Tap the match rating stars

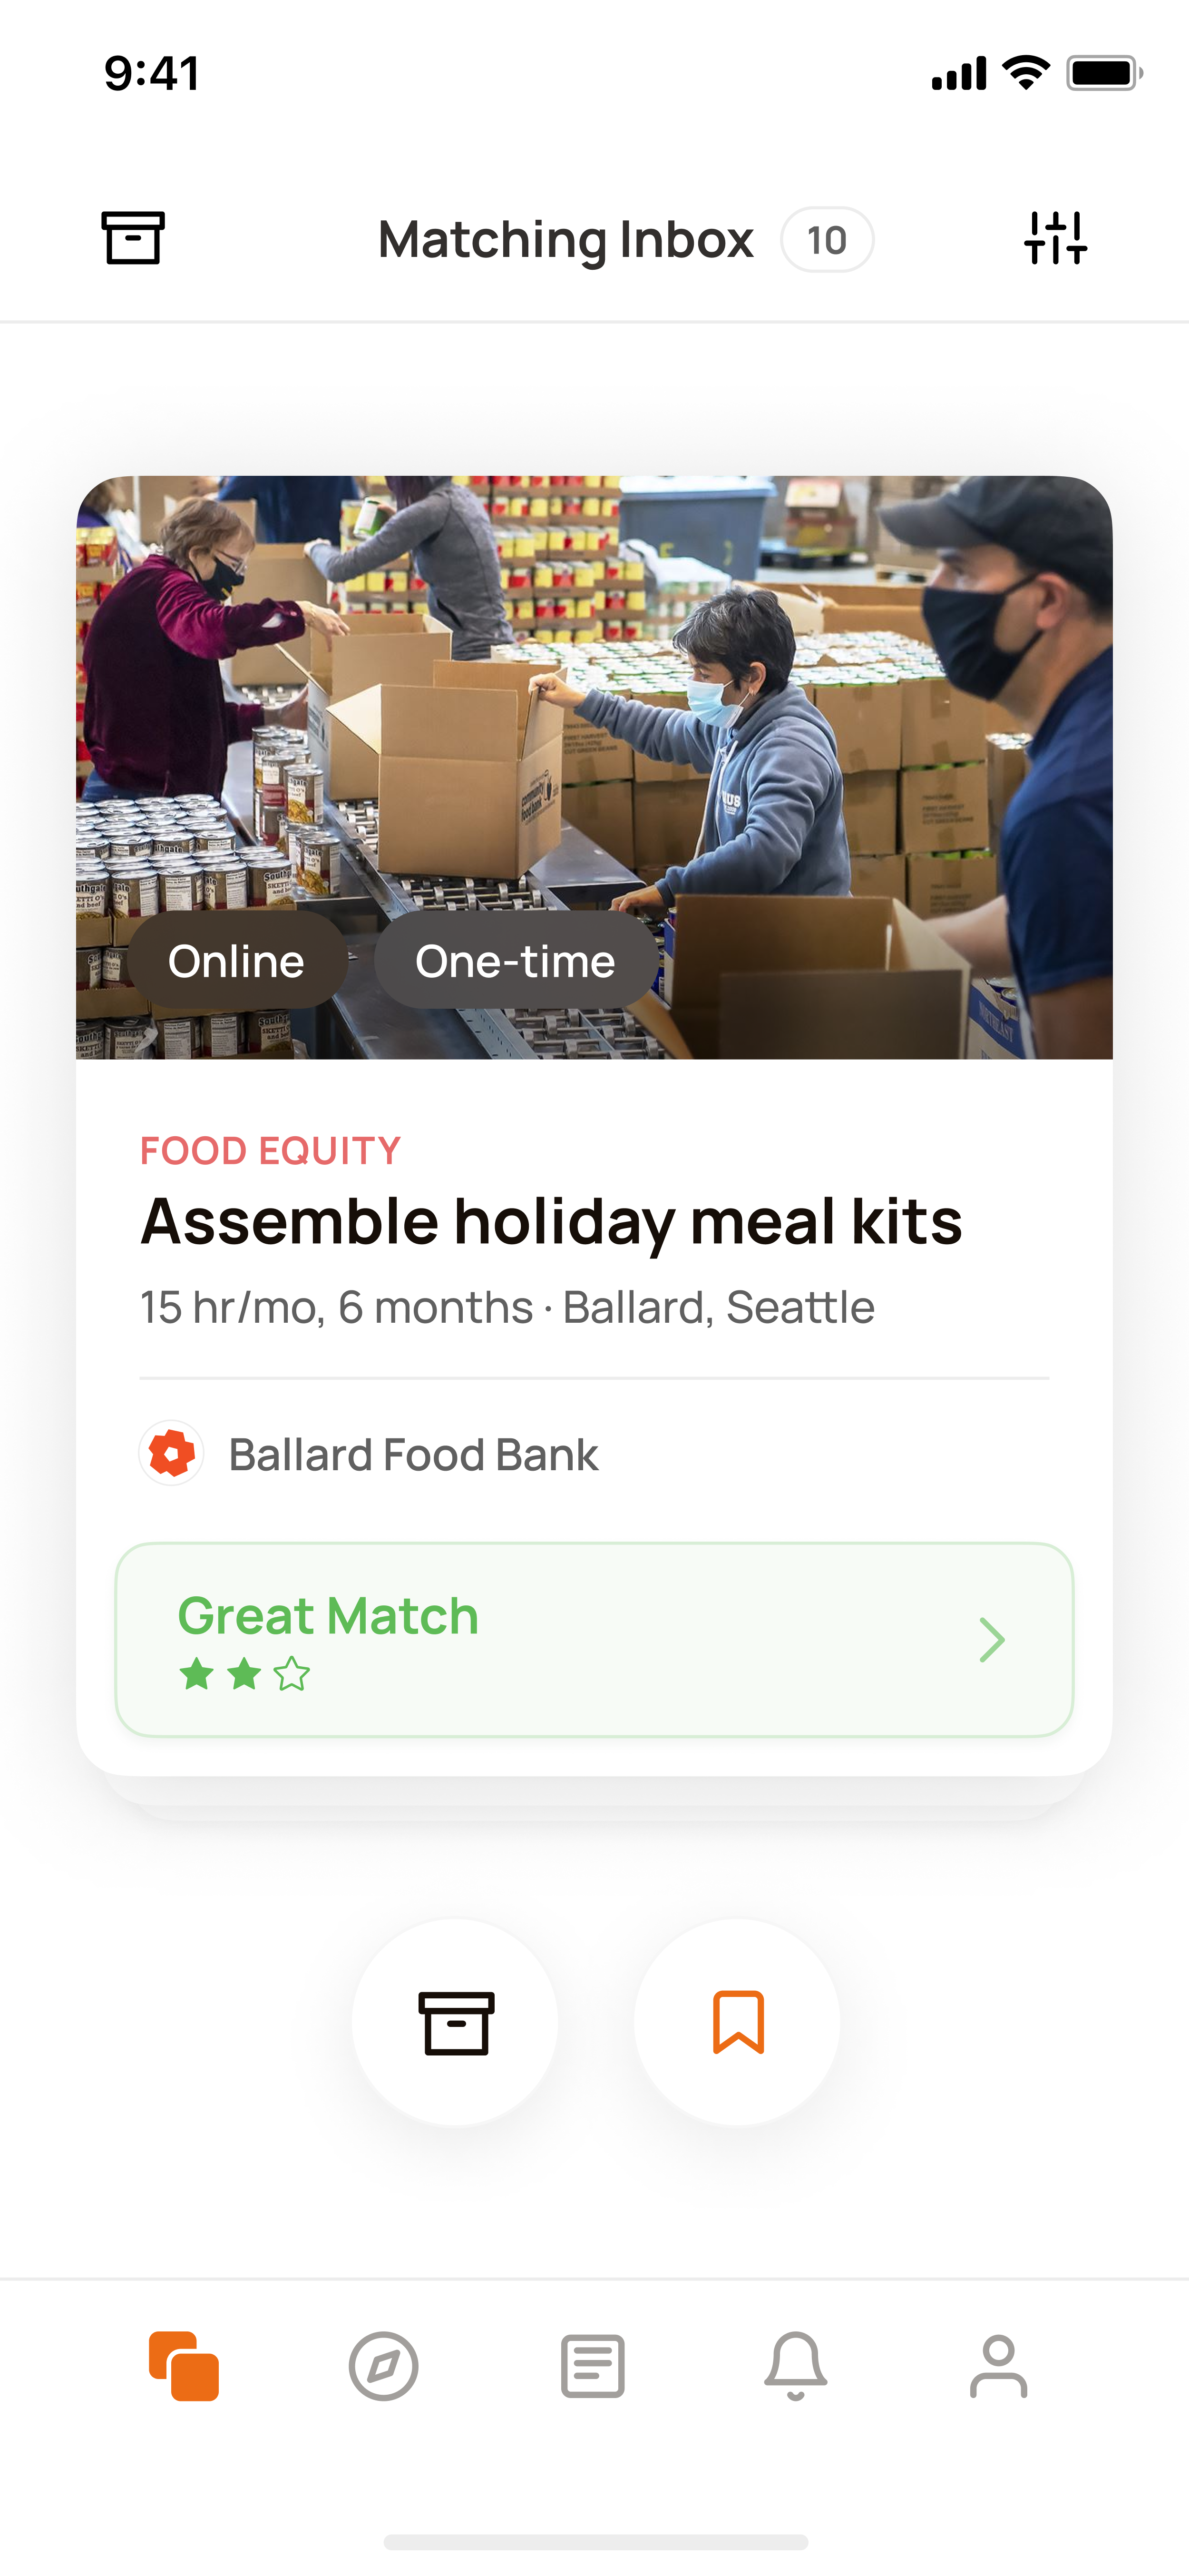pos(245,1674)
